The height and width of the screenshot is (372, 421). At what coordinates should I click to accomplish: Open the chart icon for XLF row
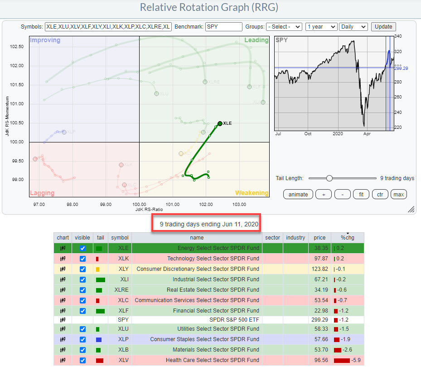point(63,311)
